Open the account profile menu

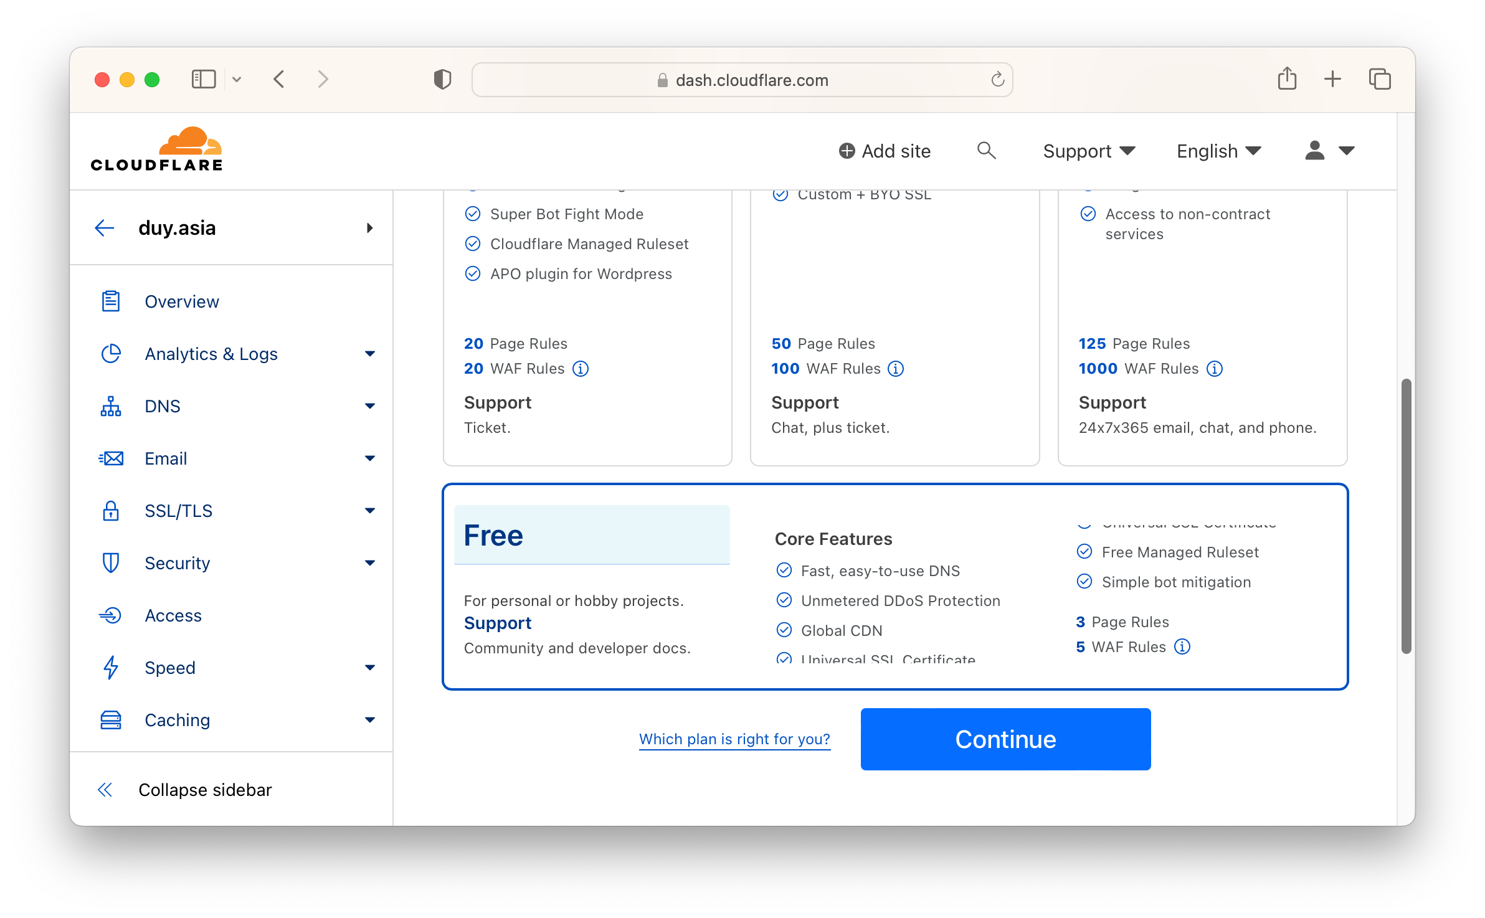[x=1328, y=150]
